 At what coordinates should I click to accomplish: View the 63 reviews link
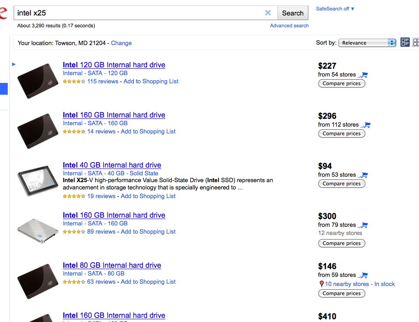click(101, 281)
